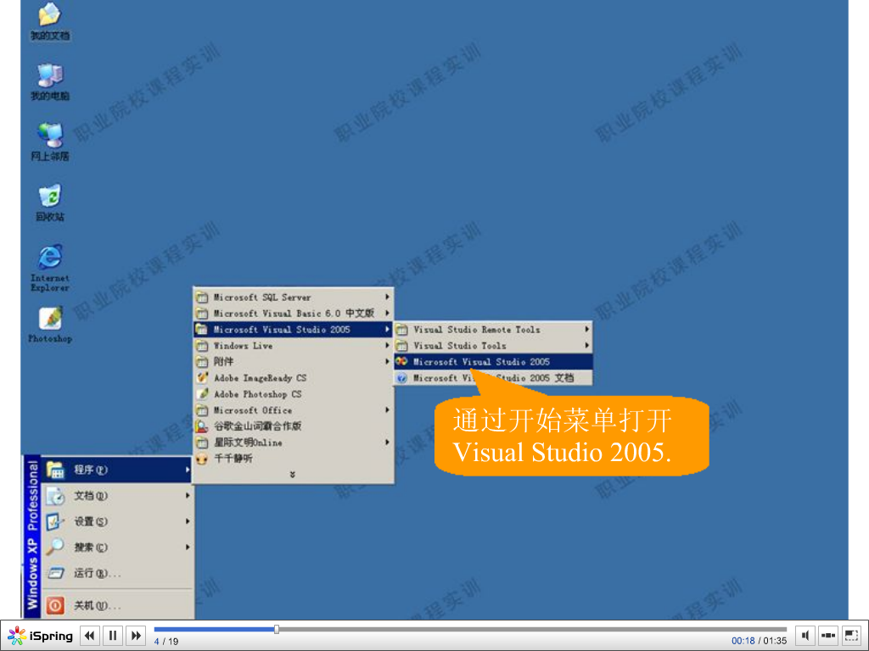
Task: Click the red 关机 shutdown icon
Action: pyautogui.click(x=55, y=605)
